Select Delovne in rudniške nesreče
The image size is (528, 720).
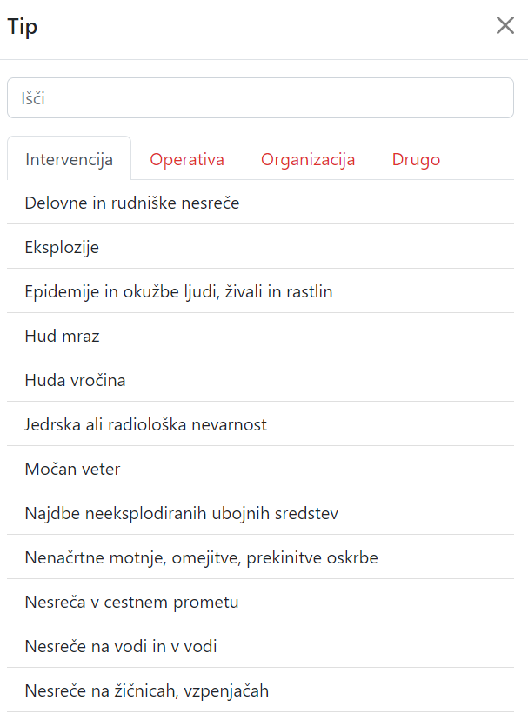coord(260,203)
